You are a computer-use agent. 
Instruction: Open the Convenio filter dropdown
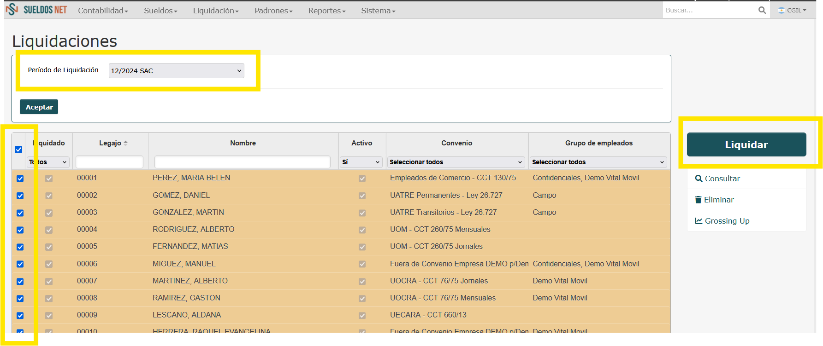pyautogui.click(x=456, y=162)
